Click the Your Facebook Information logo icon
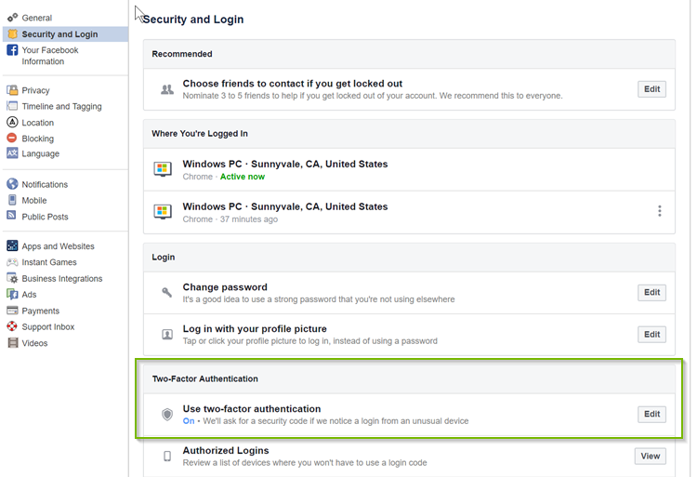Screen dimensions: 697x477 pyautogui.click(x=12, y=50)
